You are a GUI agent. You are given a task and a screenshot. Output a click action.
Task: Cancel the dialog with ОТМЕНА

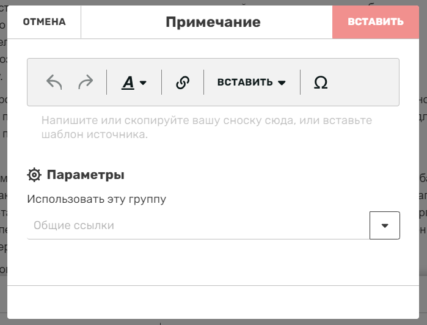point(44,22)
